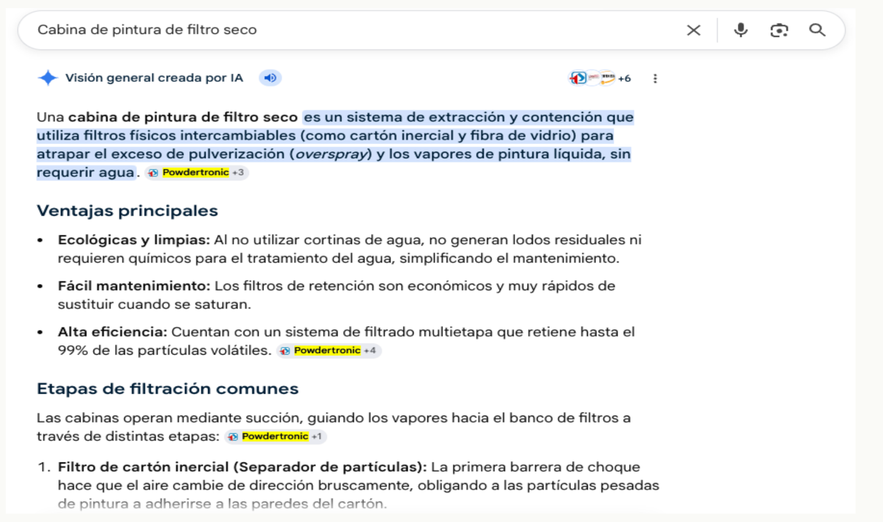
Task: Click the italic word 'overspray'
Action: tap(332, 154)
